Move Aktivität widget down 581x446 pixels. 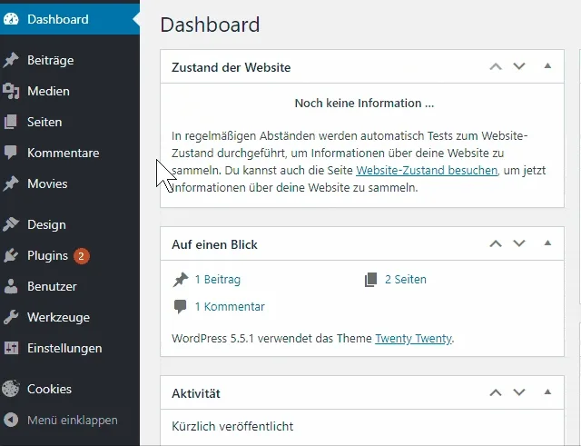coord(519,392)
